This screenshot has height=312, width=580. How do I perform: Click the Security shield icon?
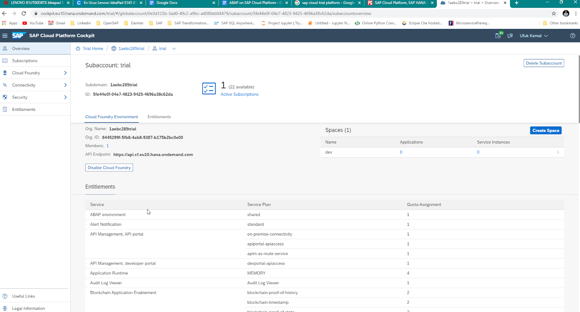5,97
